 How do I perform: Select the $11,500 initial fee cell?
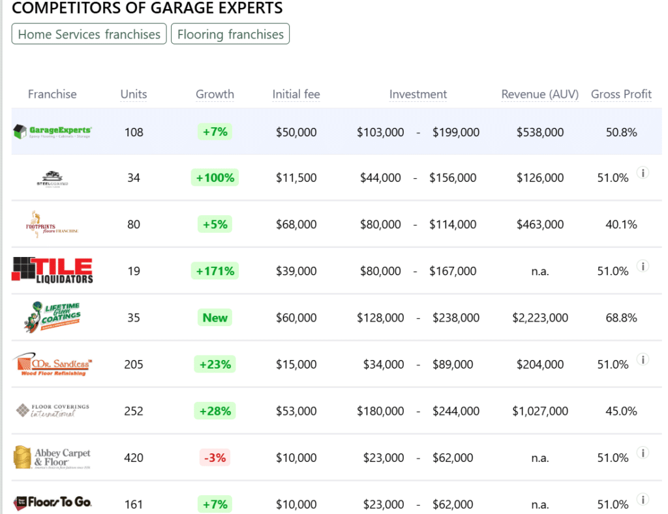296,178
